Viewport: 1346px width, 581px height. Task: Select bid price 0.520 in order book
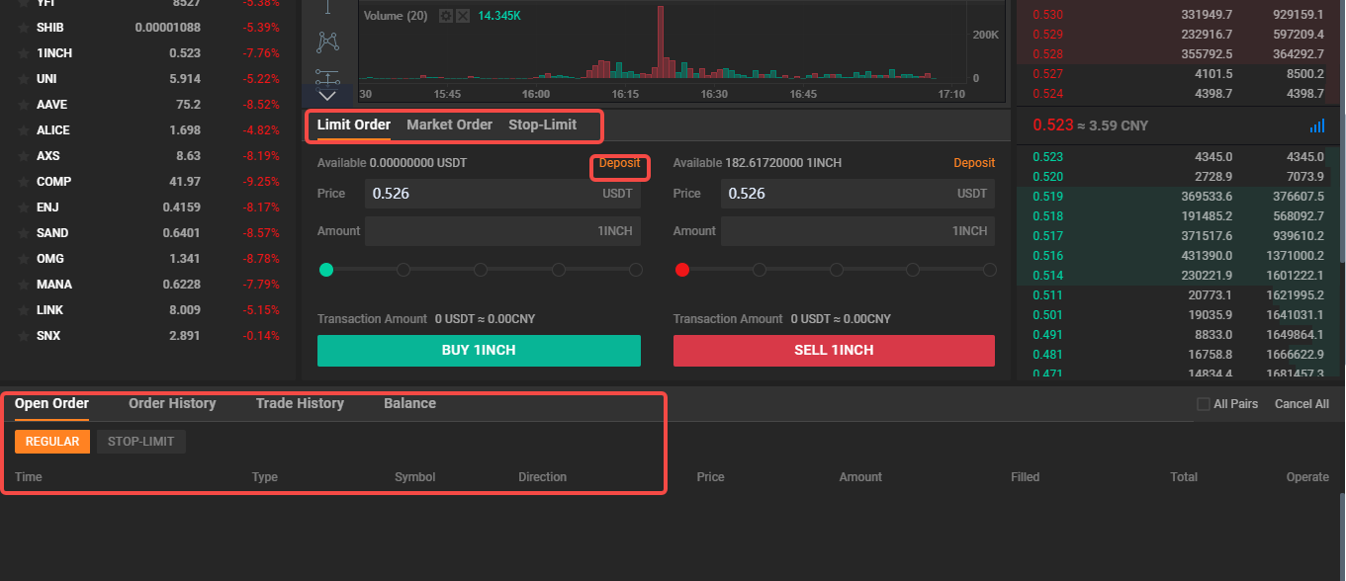pos(1046,177)
